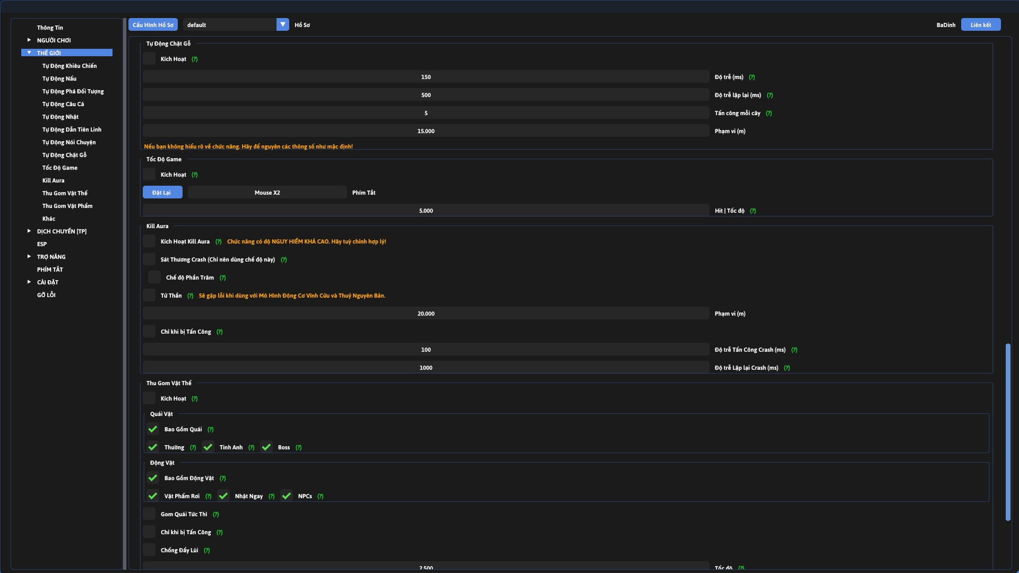Enable Kích Hoạt Kill Aura checkbox
Image resolution: width=1019 pixels, height=573 pixels.
point(149,241)
